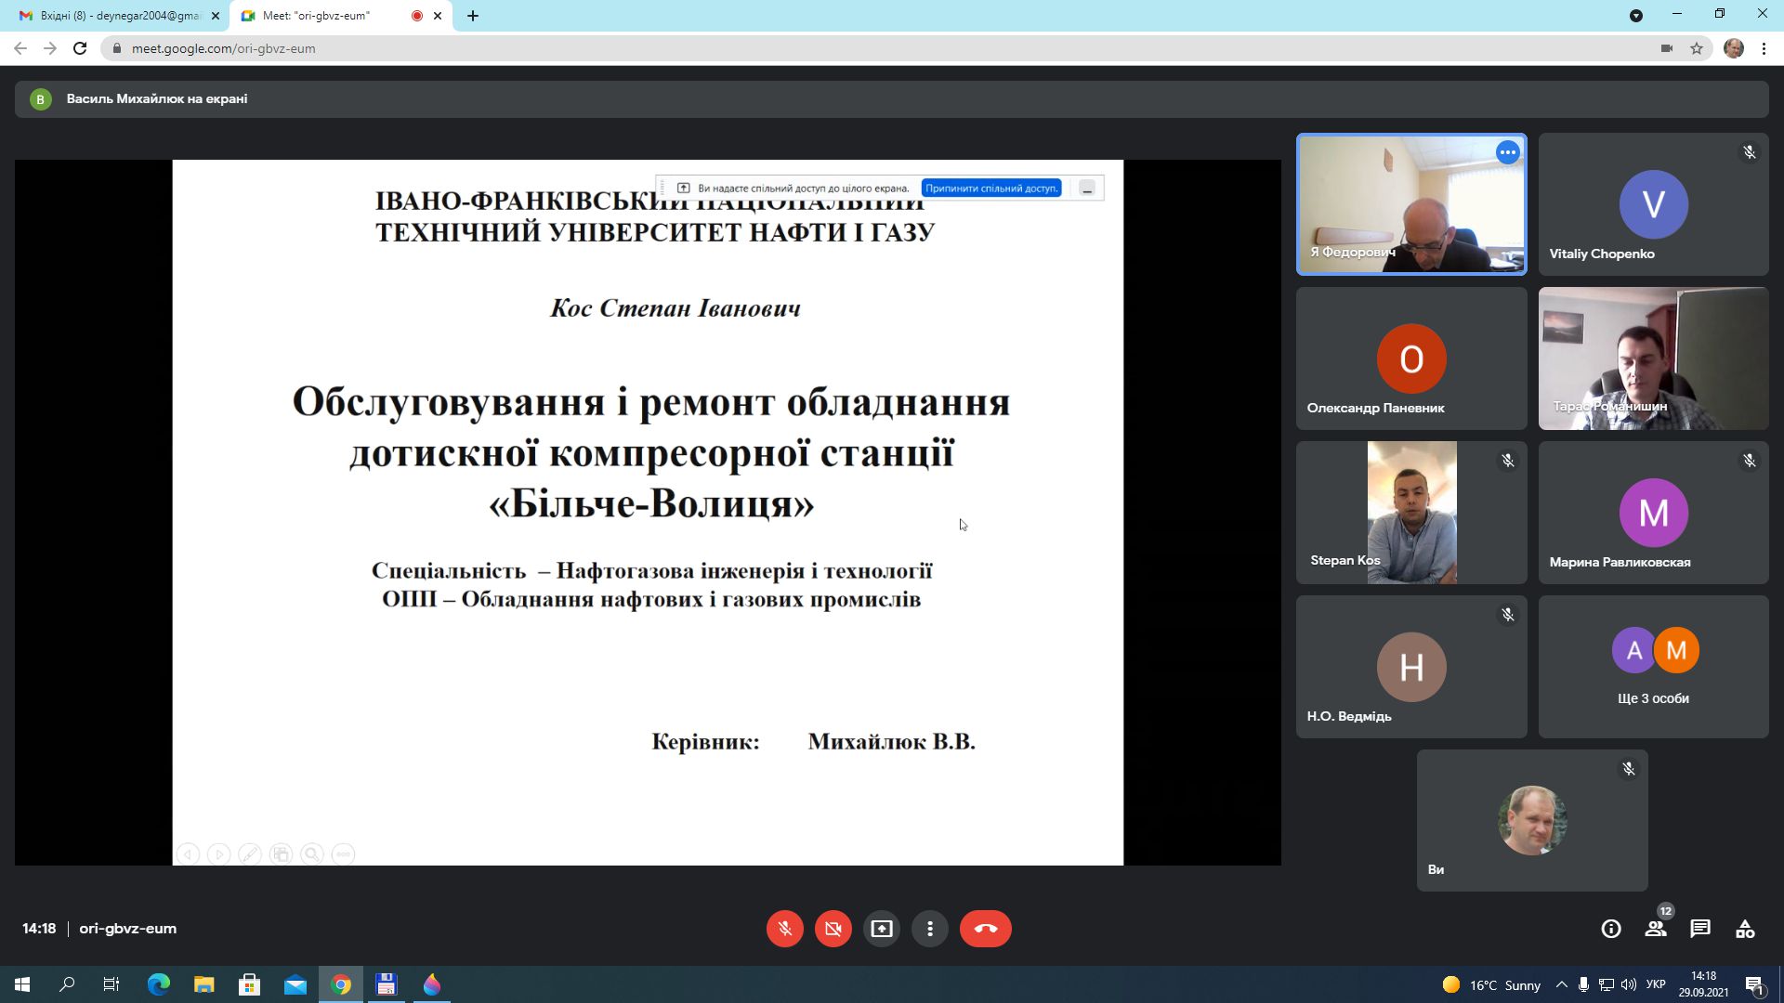This screenshot has width=1784, height=1003.
Task: Click the Present now screen icon
Action: click(881, 929)
